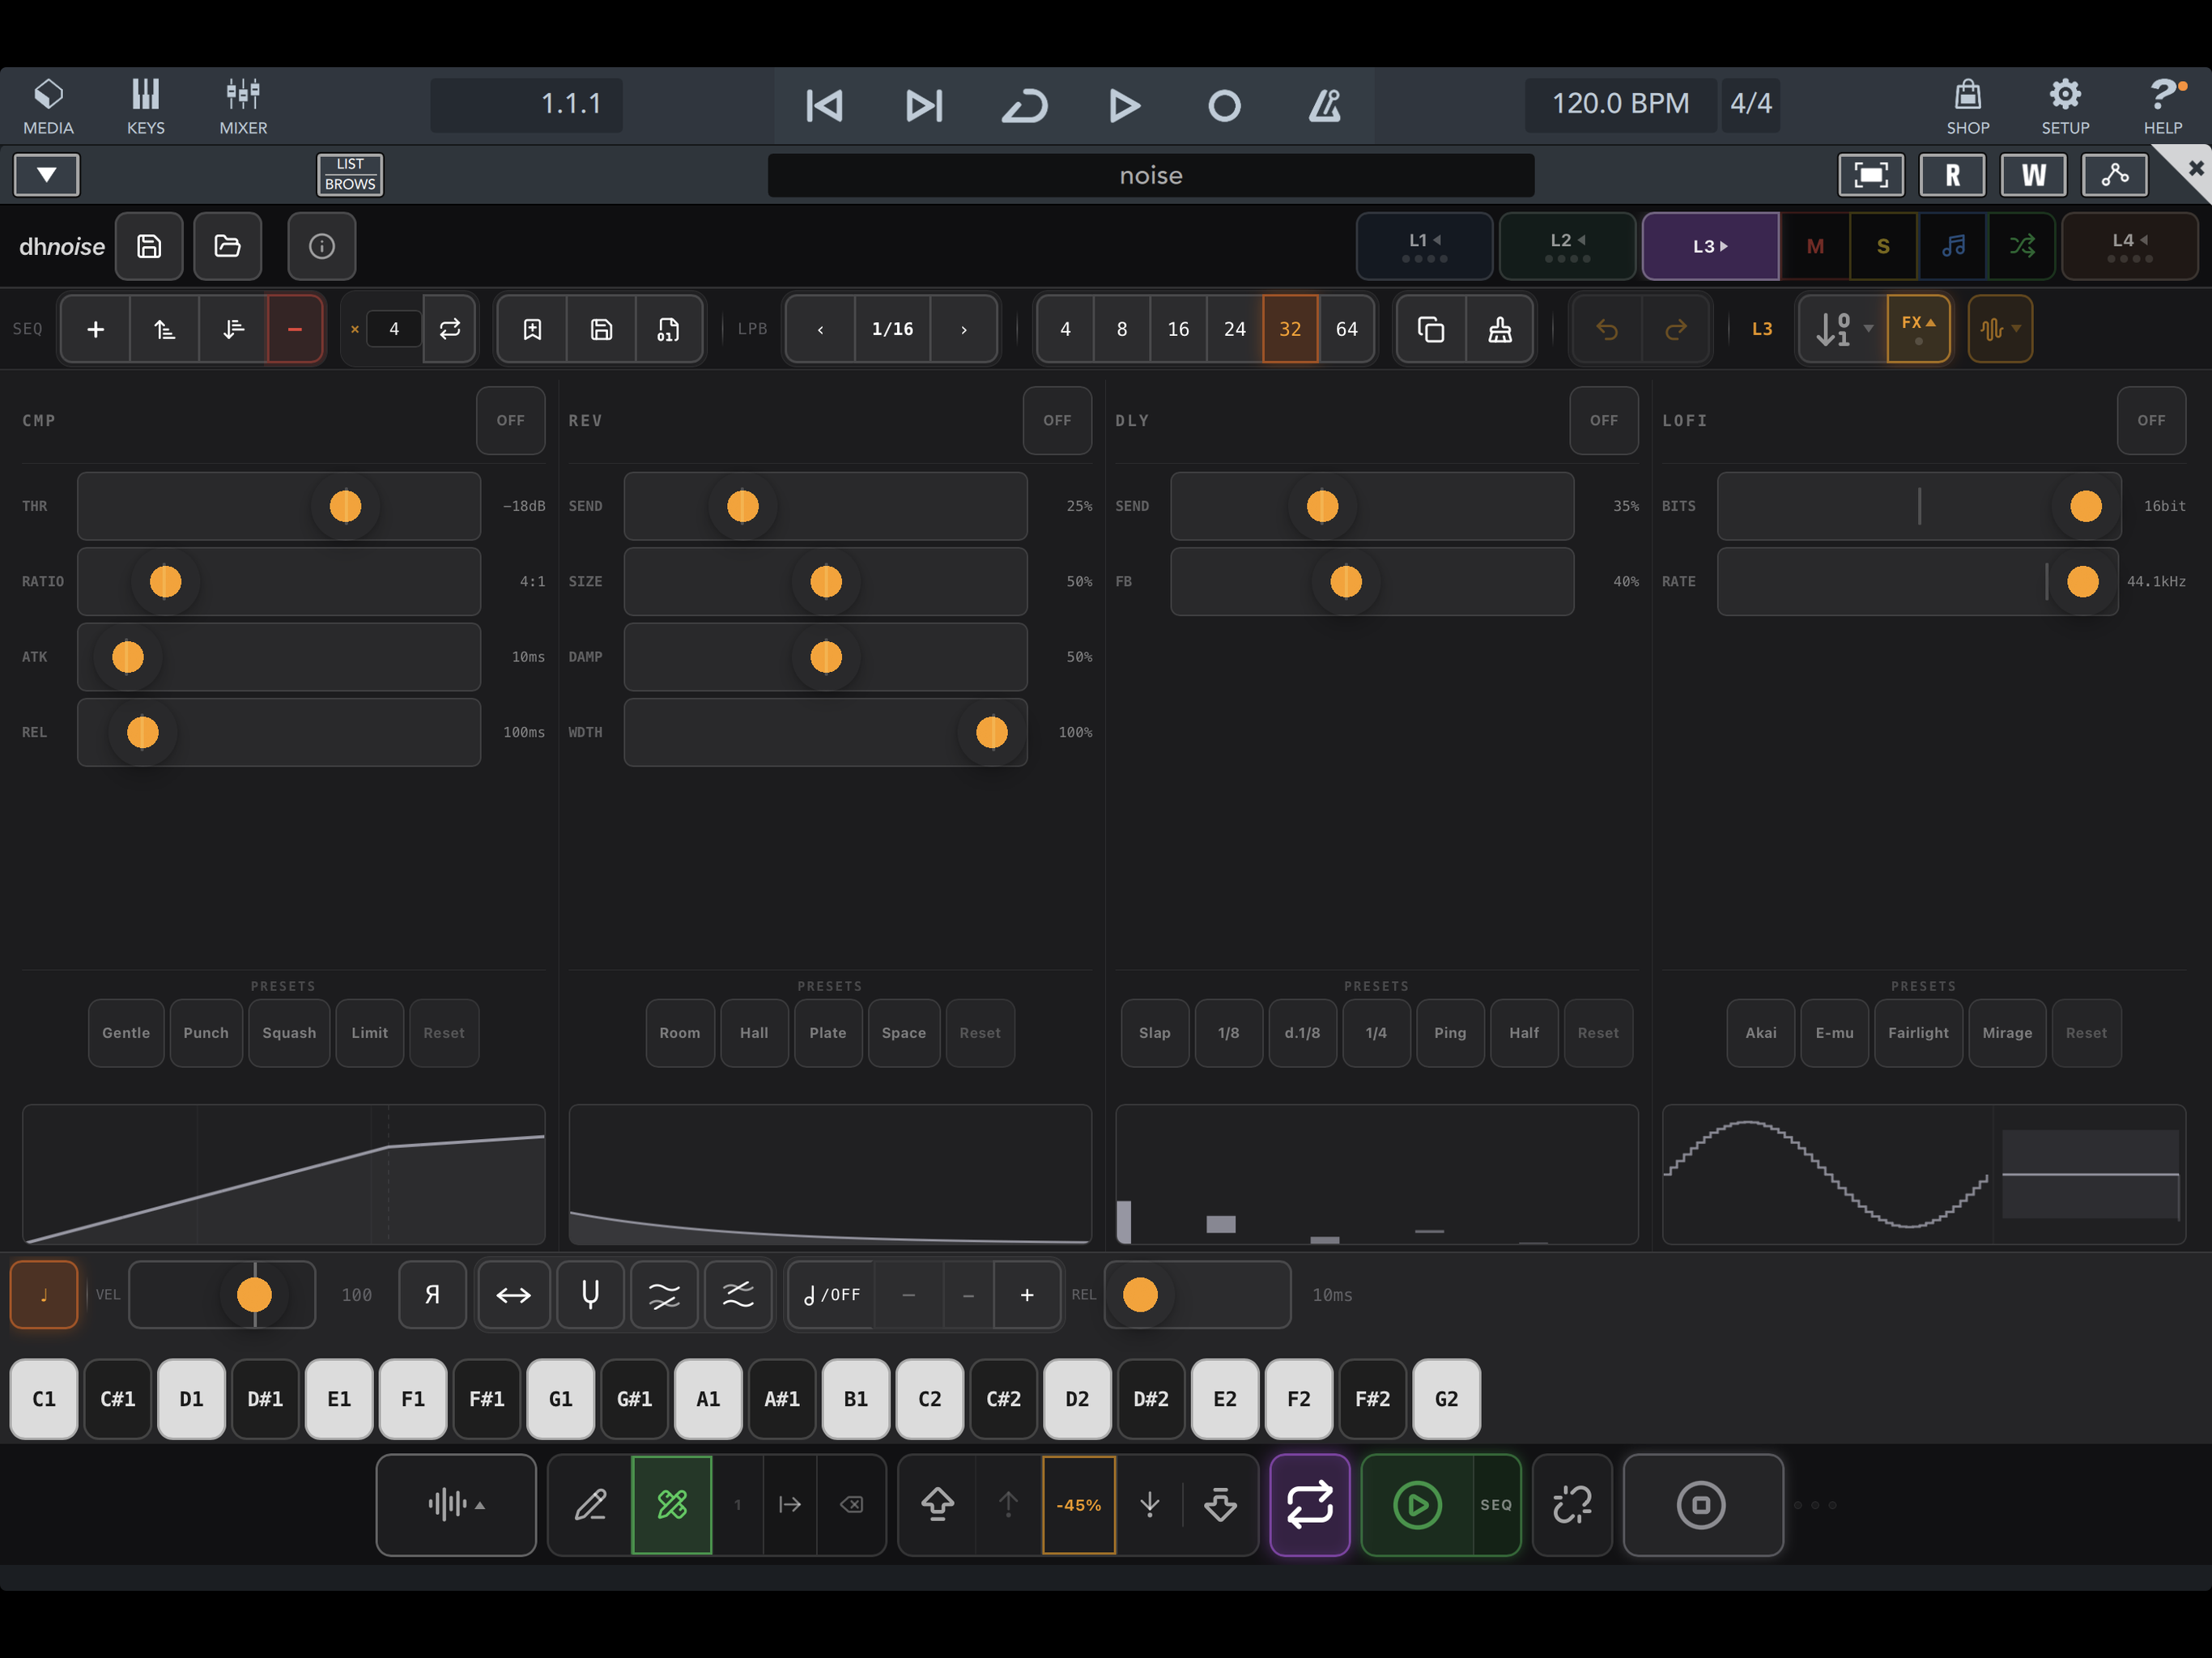Open the metronome icon in transport bar

pos(1325,105)
